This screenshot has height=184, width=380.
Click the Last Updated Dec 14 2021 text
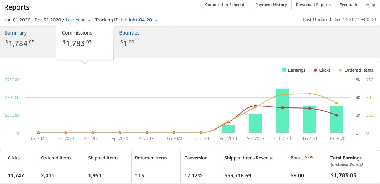click(x=339, y=20)
